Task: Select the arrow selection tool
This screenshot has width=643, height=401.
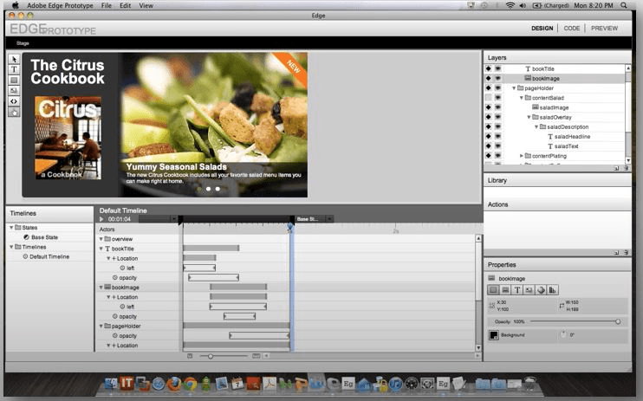Action: tap(14, 59)
